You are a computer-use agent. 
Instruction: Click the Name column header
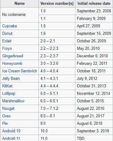(19, 4)
